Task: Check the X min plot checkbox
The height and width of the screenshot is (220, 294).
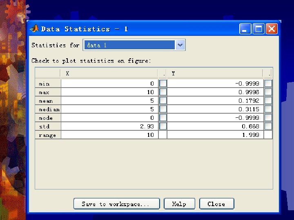Action: pyautogui.click(x=163, y=83)
